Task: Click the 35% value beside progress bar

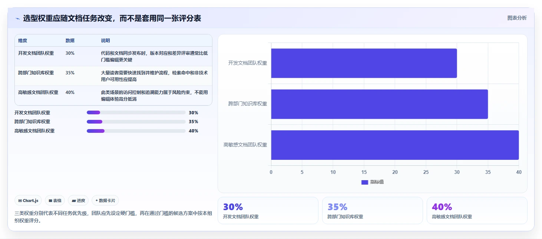Action: [194, 122]
